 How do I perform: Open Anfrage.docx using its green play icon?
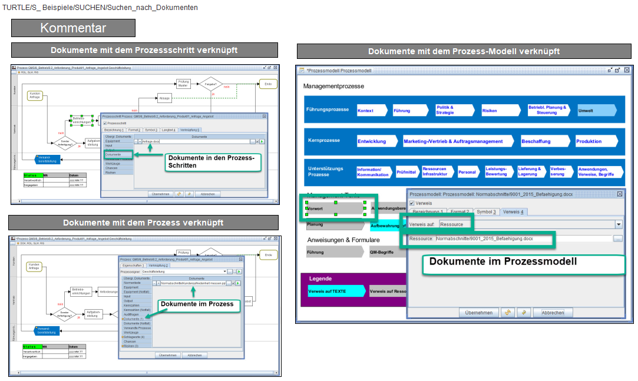click(262, 141)
